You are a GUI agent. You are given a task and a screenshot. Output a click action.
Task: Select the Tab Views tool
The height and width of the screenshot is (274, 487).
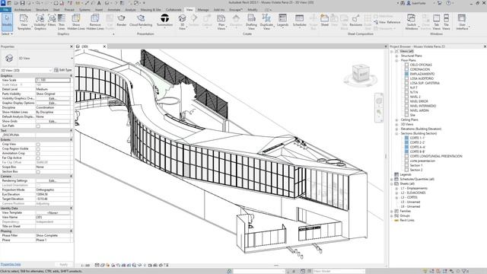coord(436,22)
